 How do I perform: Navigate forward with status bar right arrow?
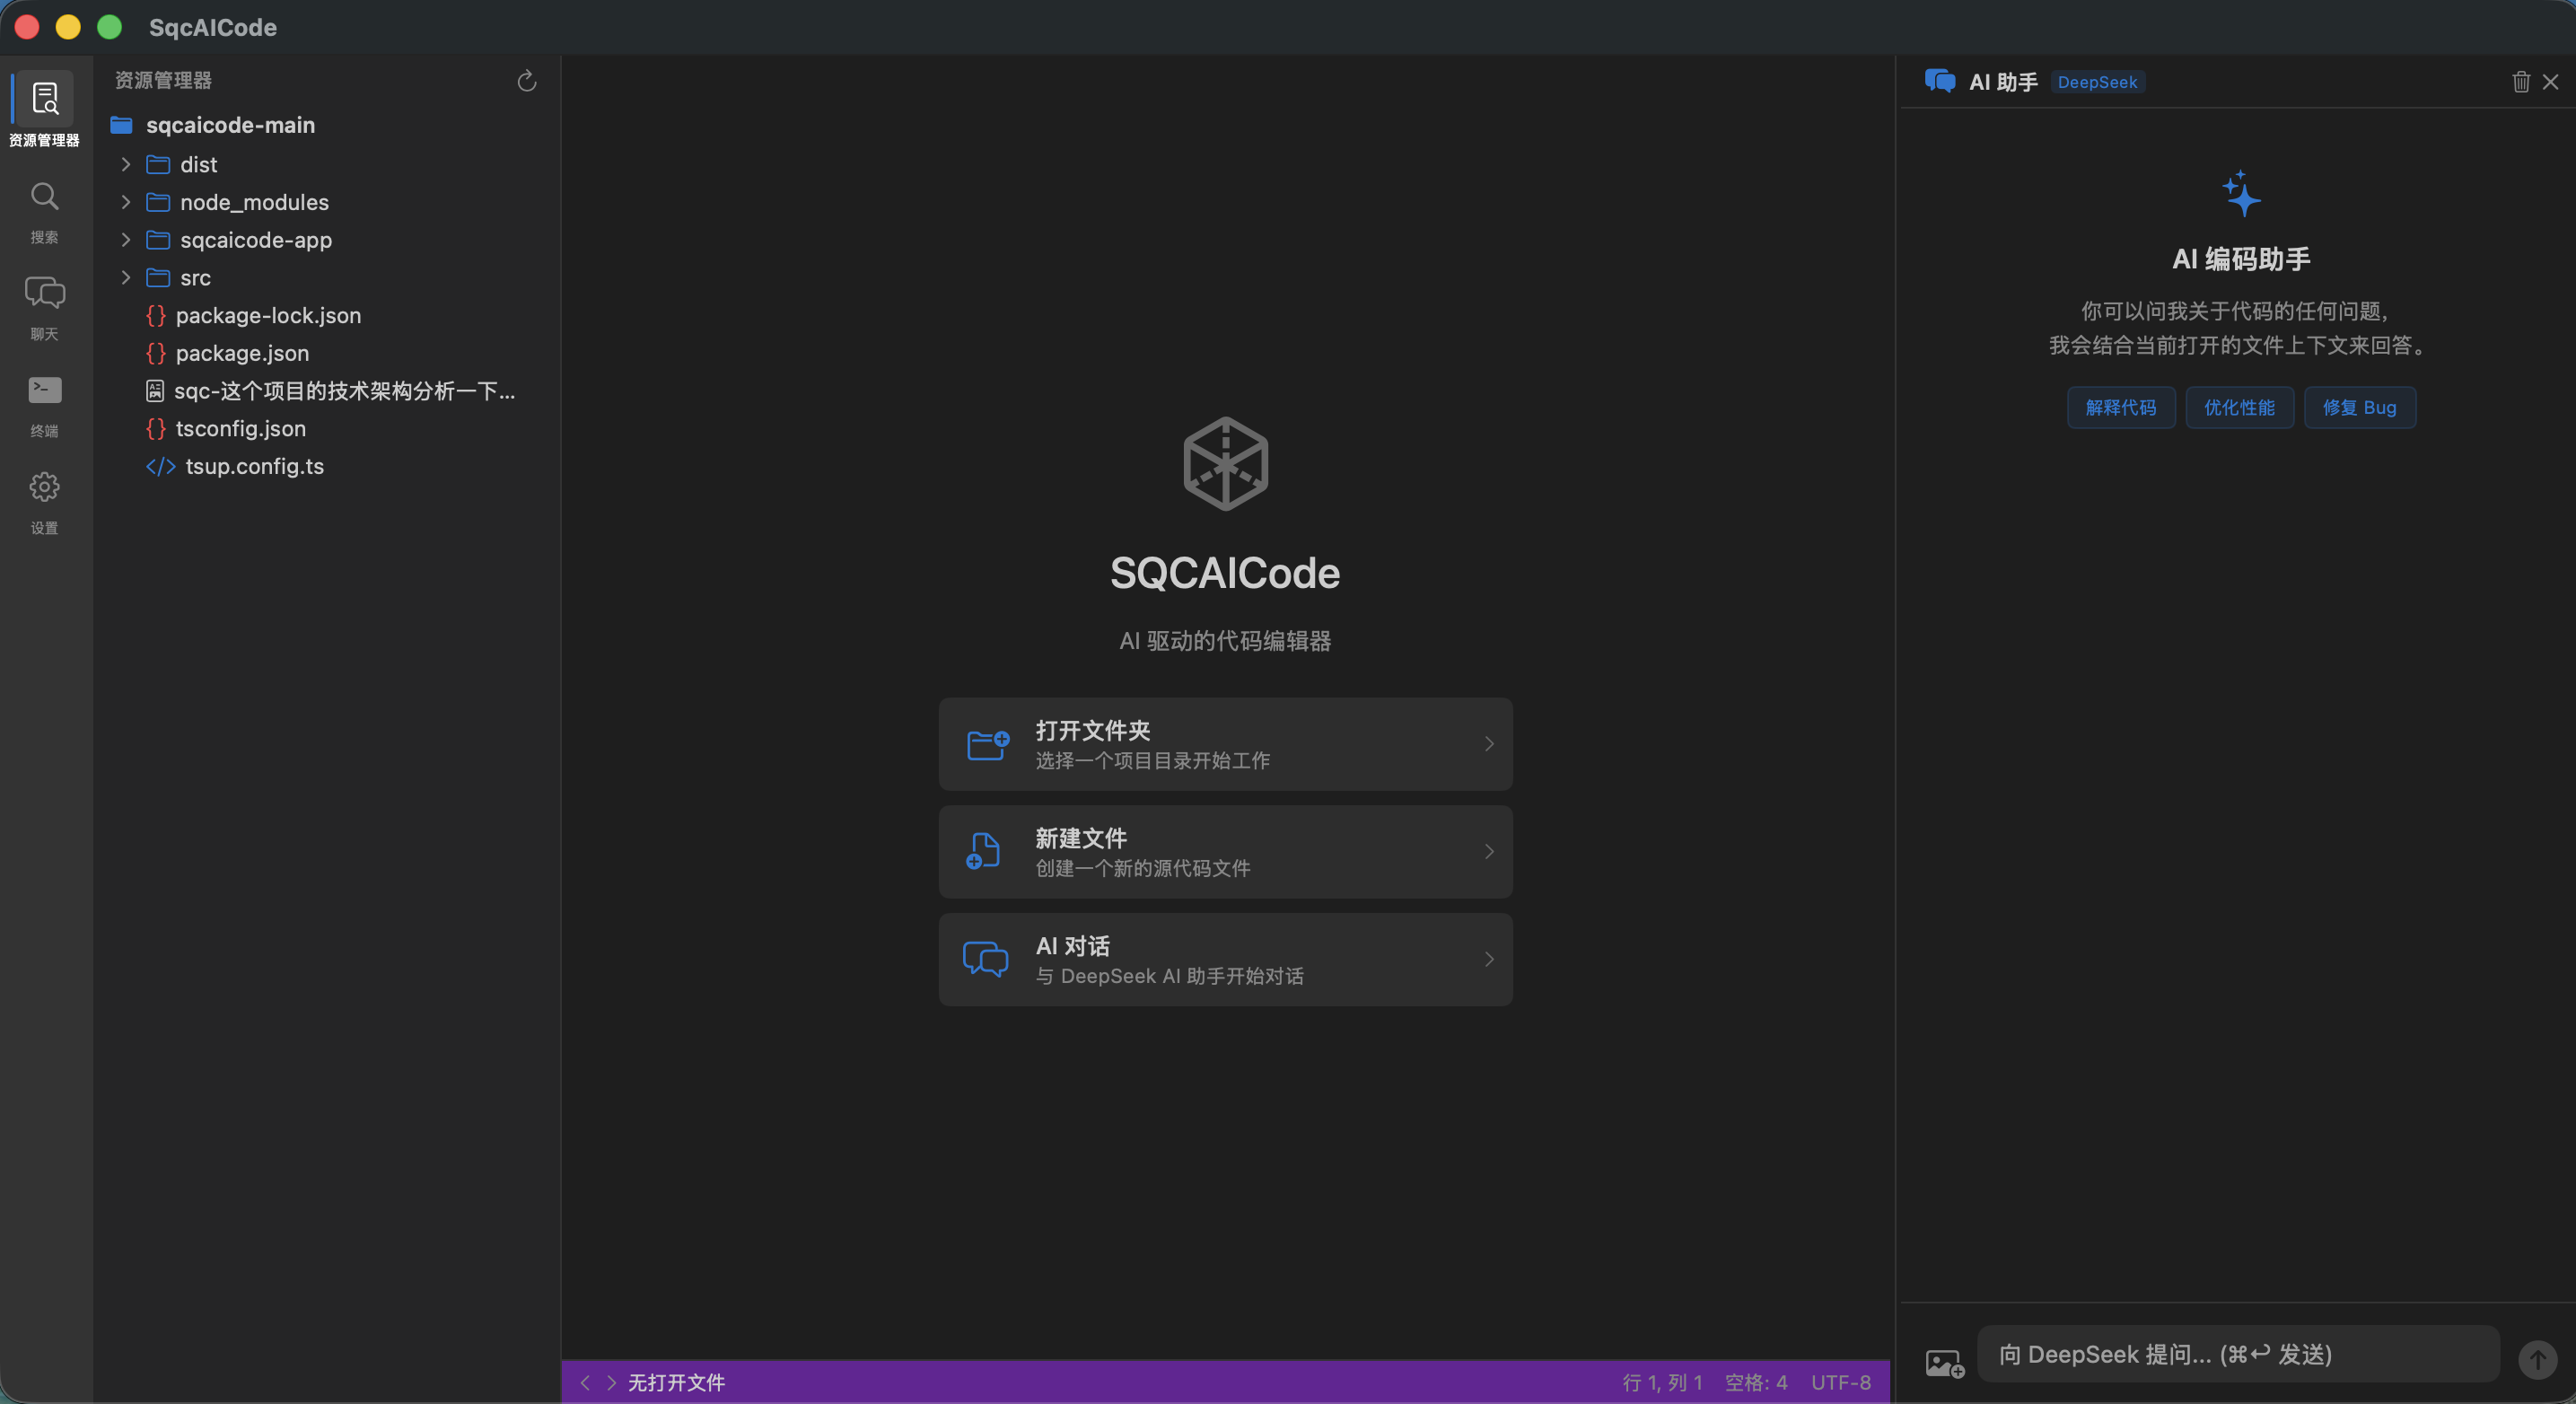pyautogui.click(x=611, y=1382)
